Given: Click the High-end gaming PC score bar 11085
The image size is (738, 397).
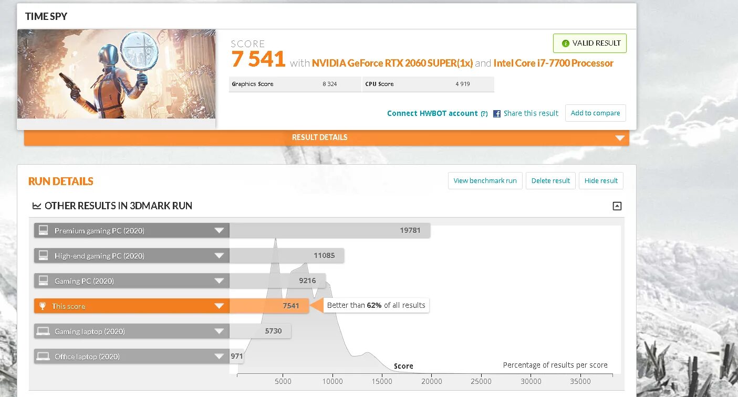Looking at the screenshot, I should 287,255.
